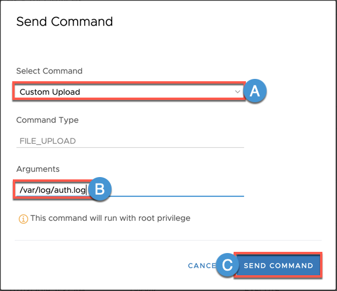Click the Command Type label
Screen dimensions: 337x291
pyautogui.click(x=47, y=120)
